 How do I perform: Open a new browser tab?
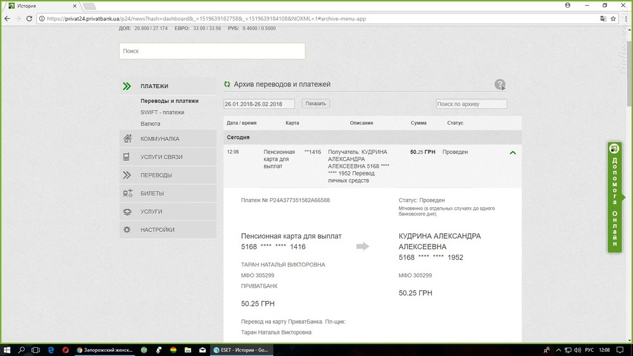[90, 6]
